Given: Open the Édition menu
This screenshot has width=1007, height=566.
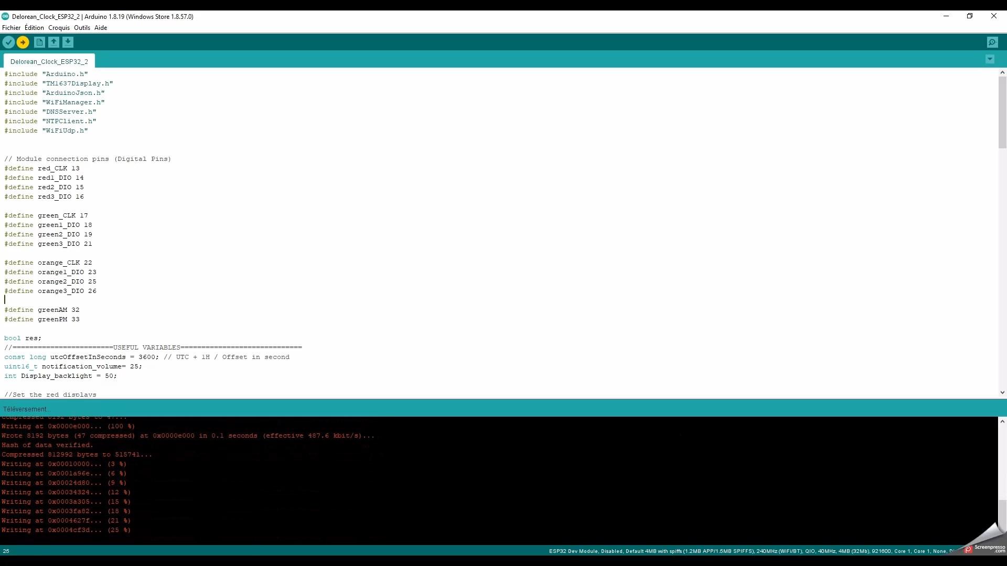Looking at the screenshot, I should tap(34, 28).
